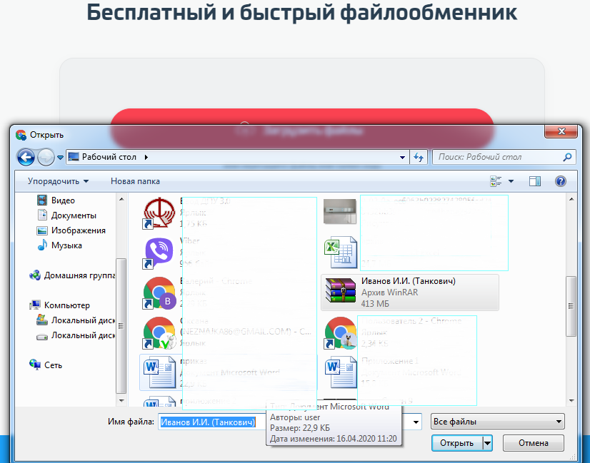Change the file view mode icon
The height and width of the screenshot is (463, 590).
tap(496, 181)
